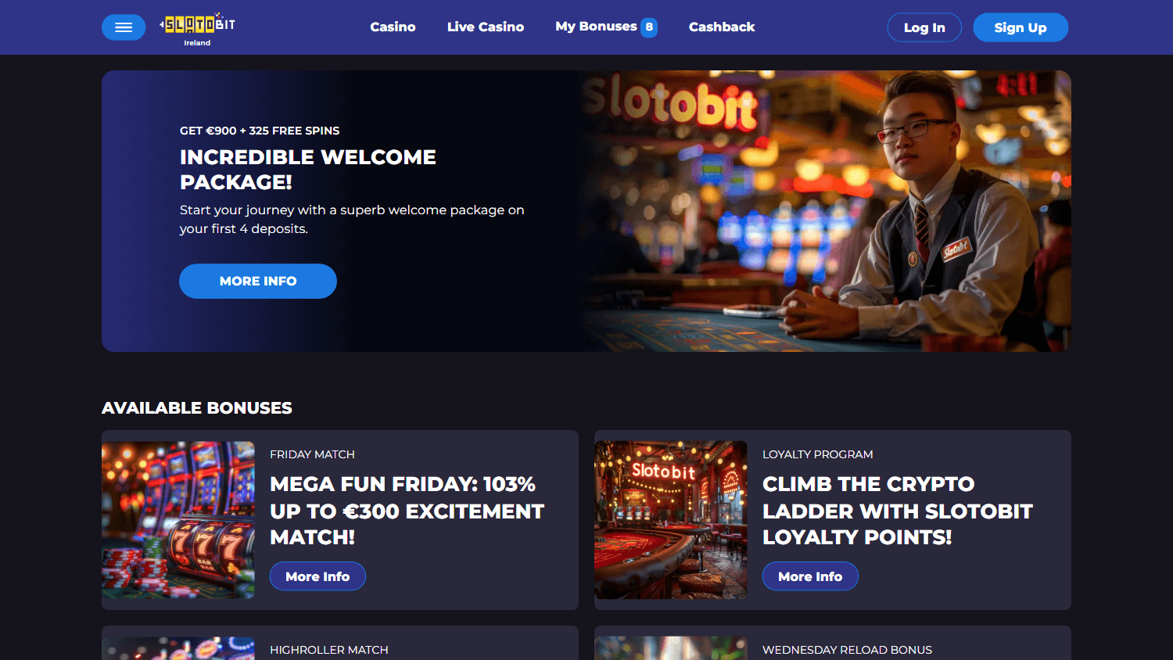Select the Wednesday Reload Bonus card
This screenshot has width=1173, height=660.
(x=833, y=643)
